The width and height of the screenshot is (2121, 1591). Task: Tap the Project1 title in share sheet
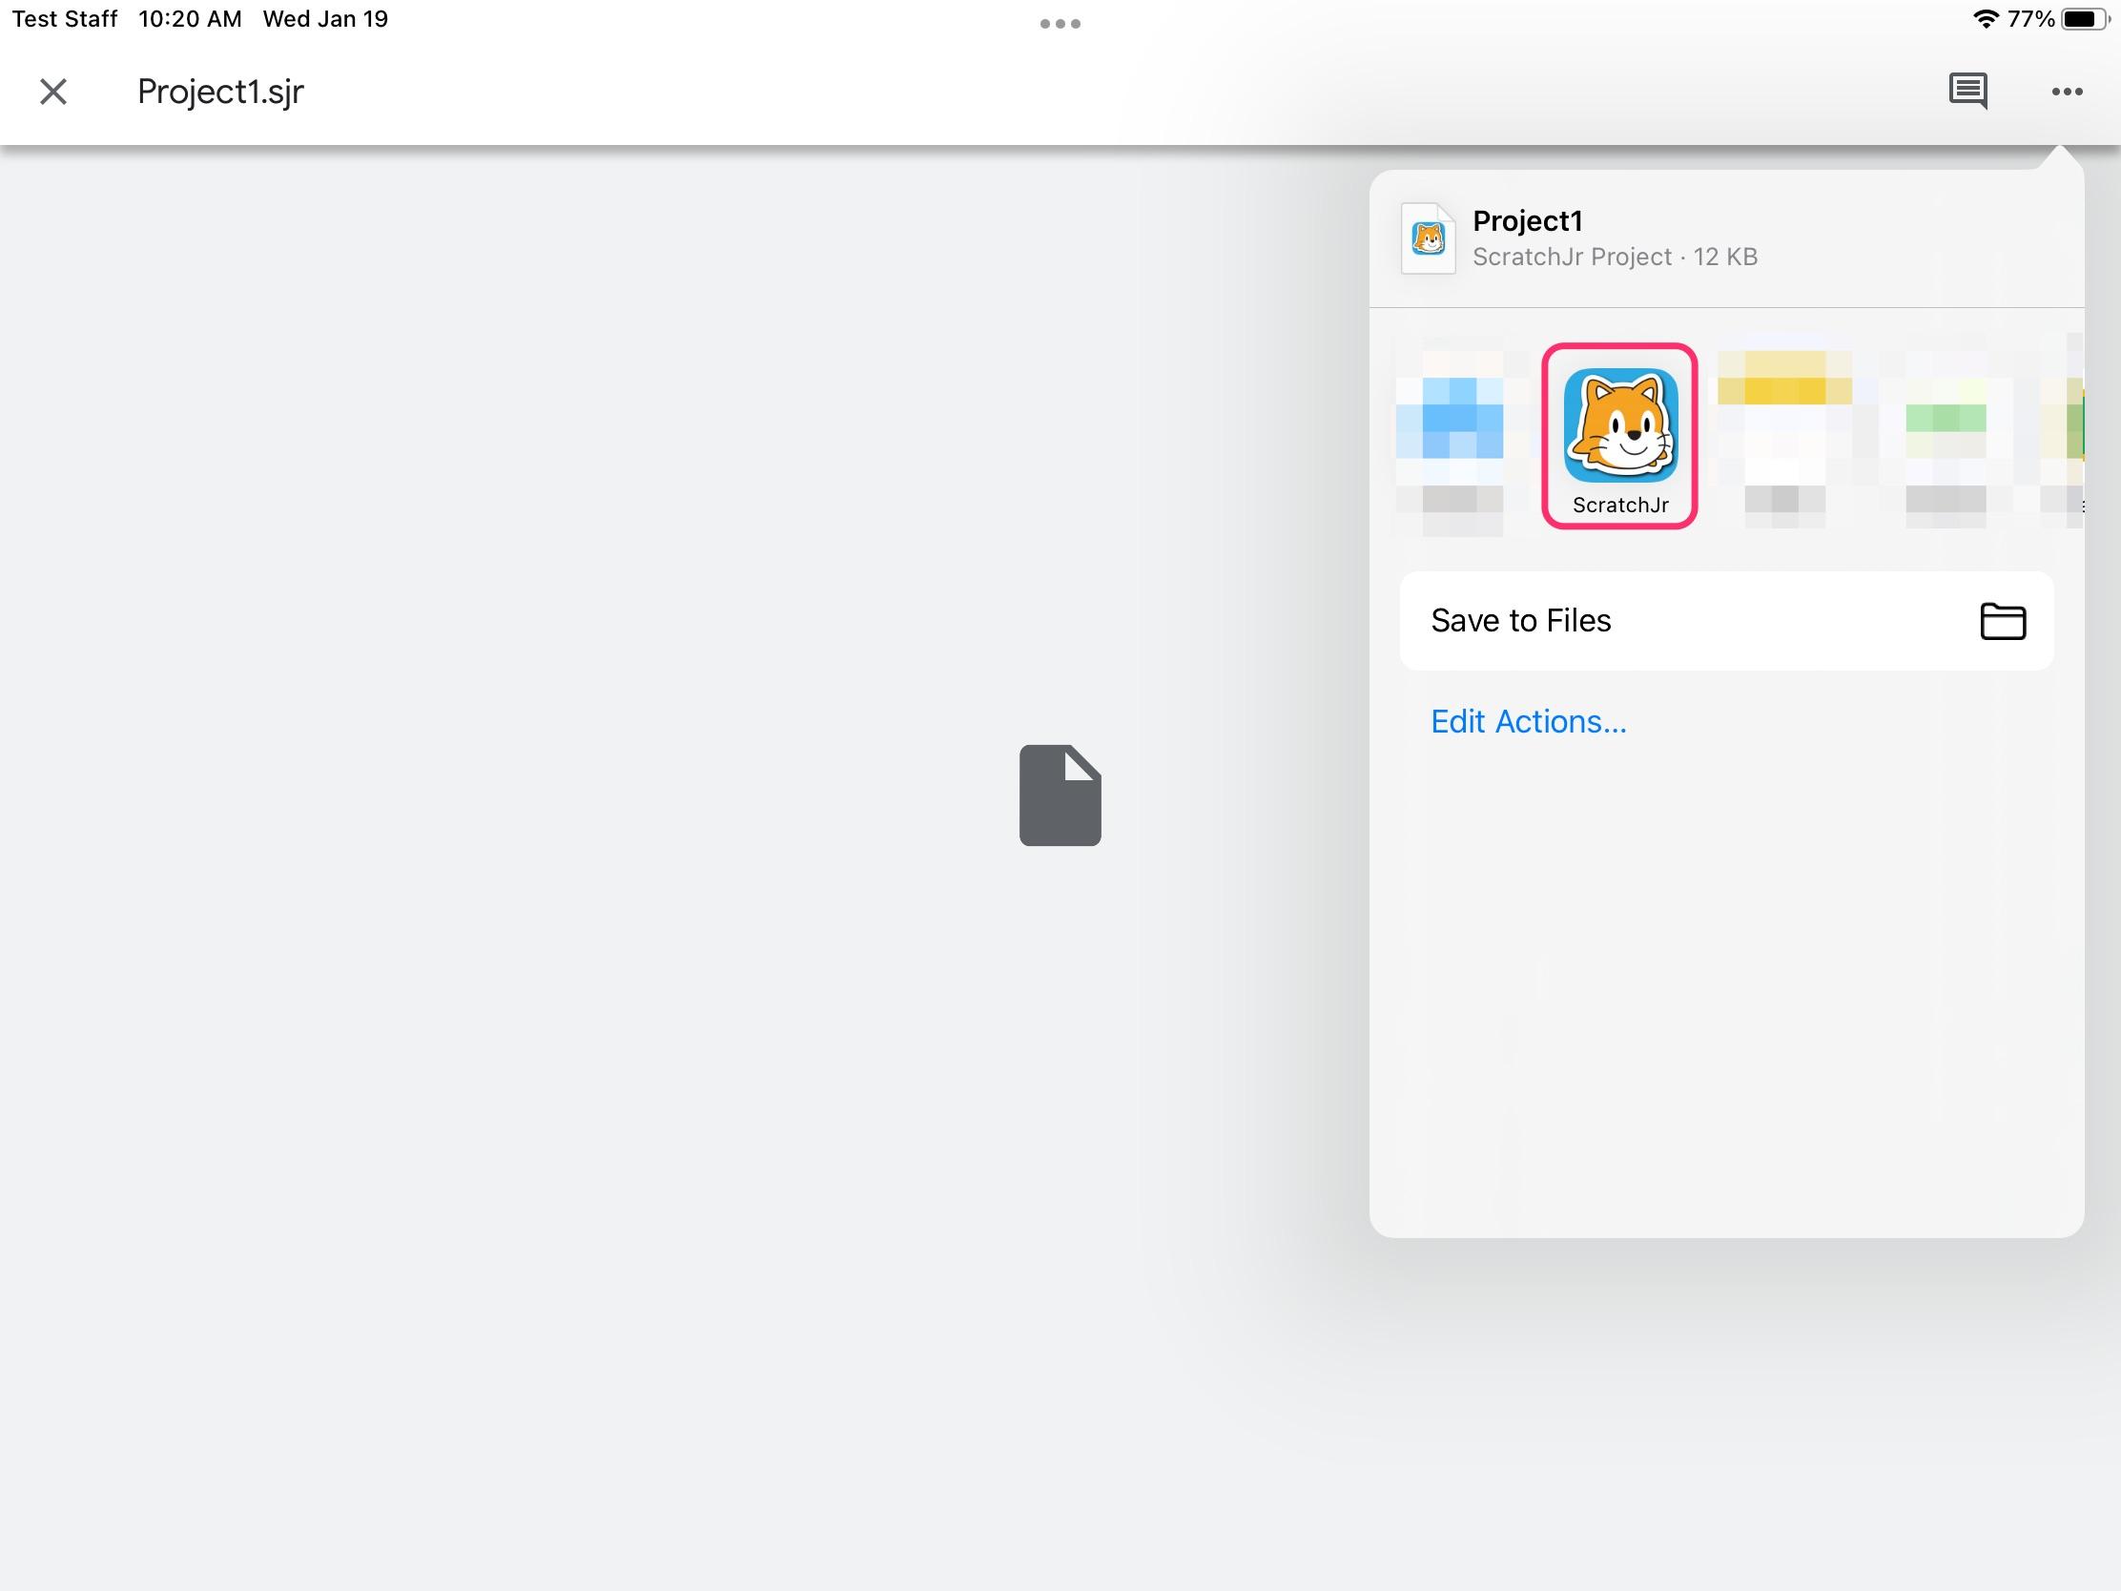click(x=1527, y=221)
